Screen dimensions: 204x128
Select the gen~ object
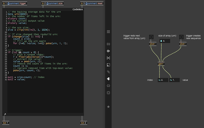tap(161, 64)
